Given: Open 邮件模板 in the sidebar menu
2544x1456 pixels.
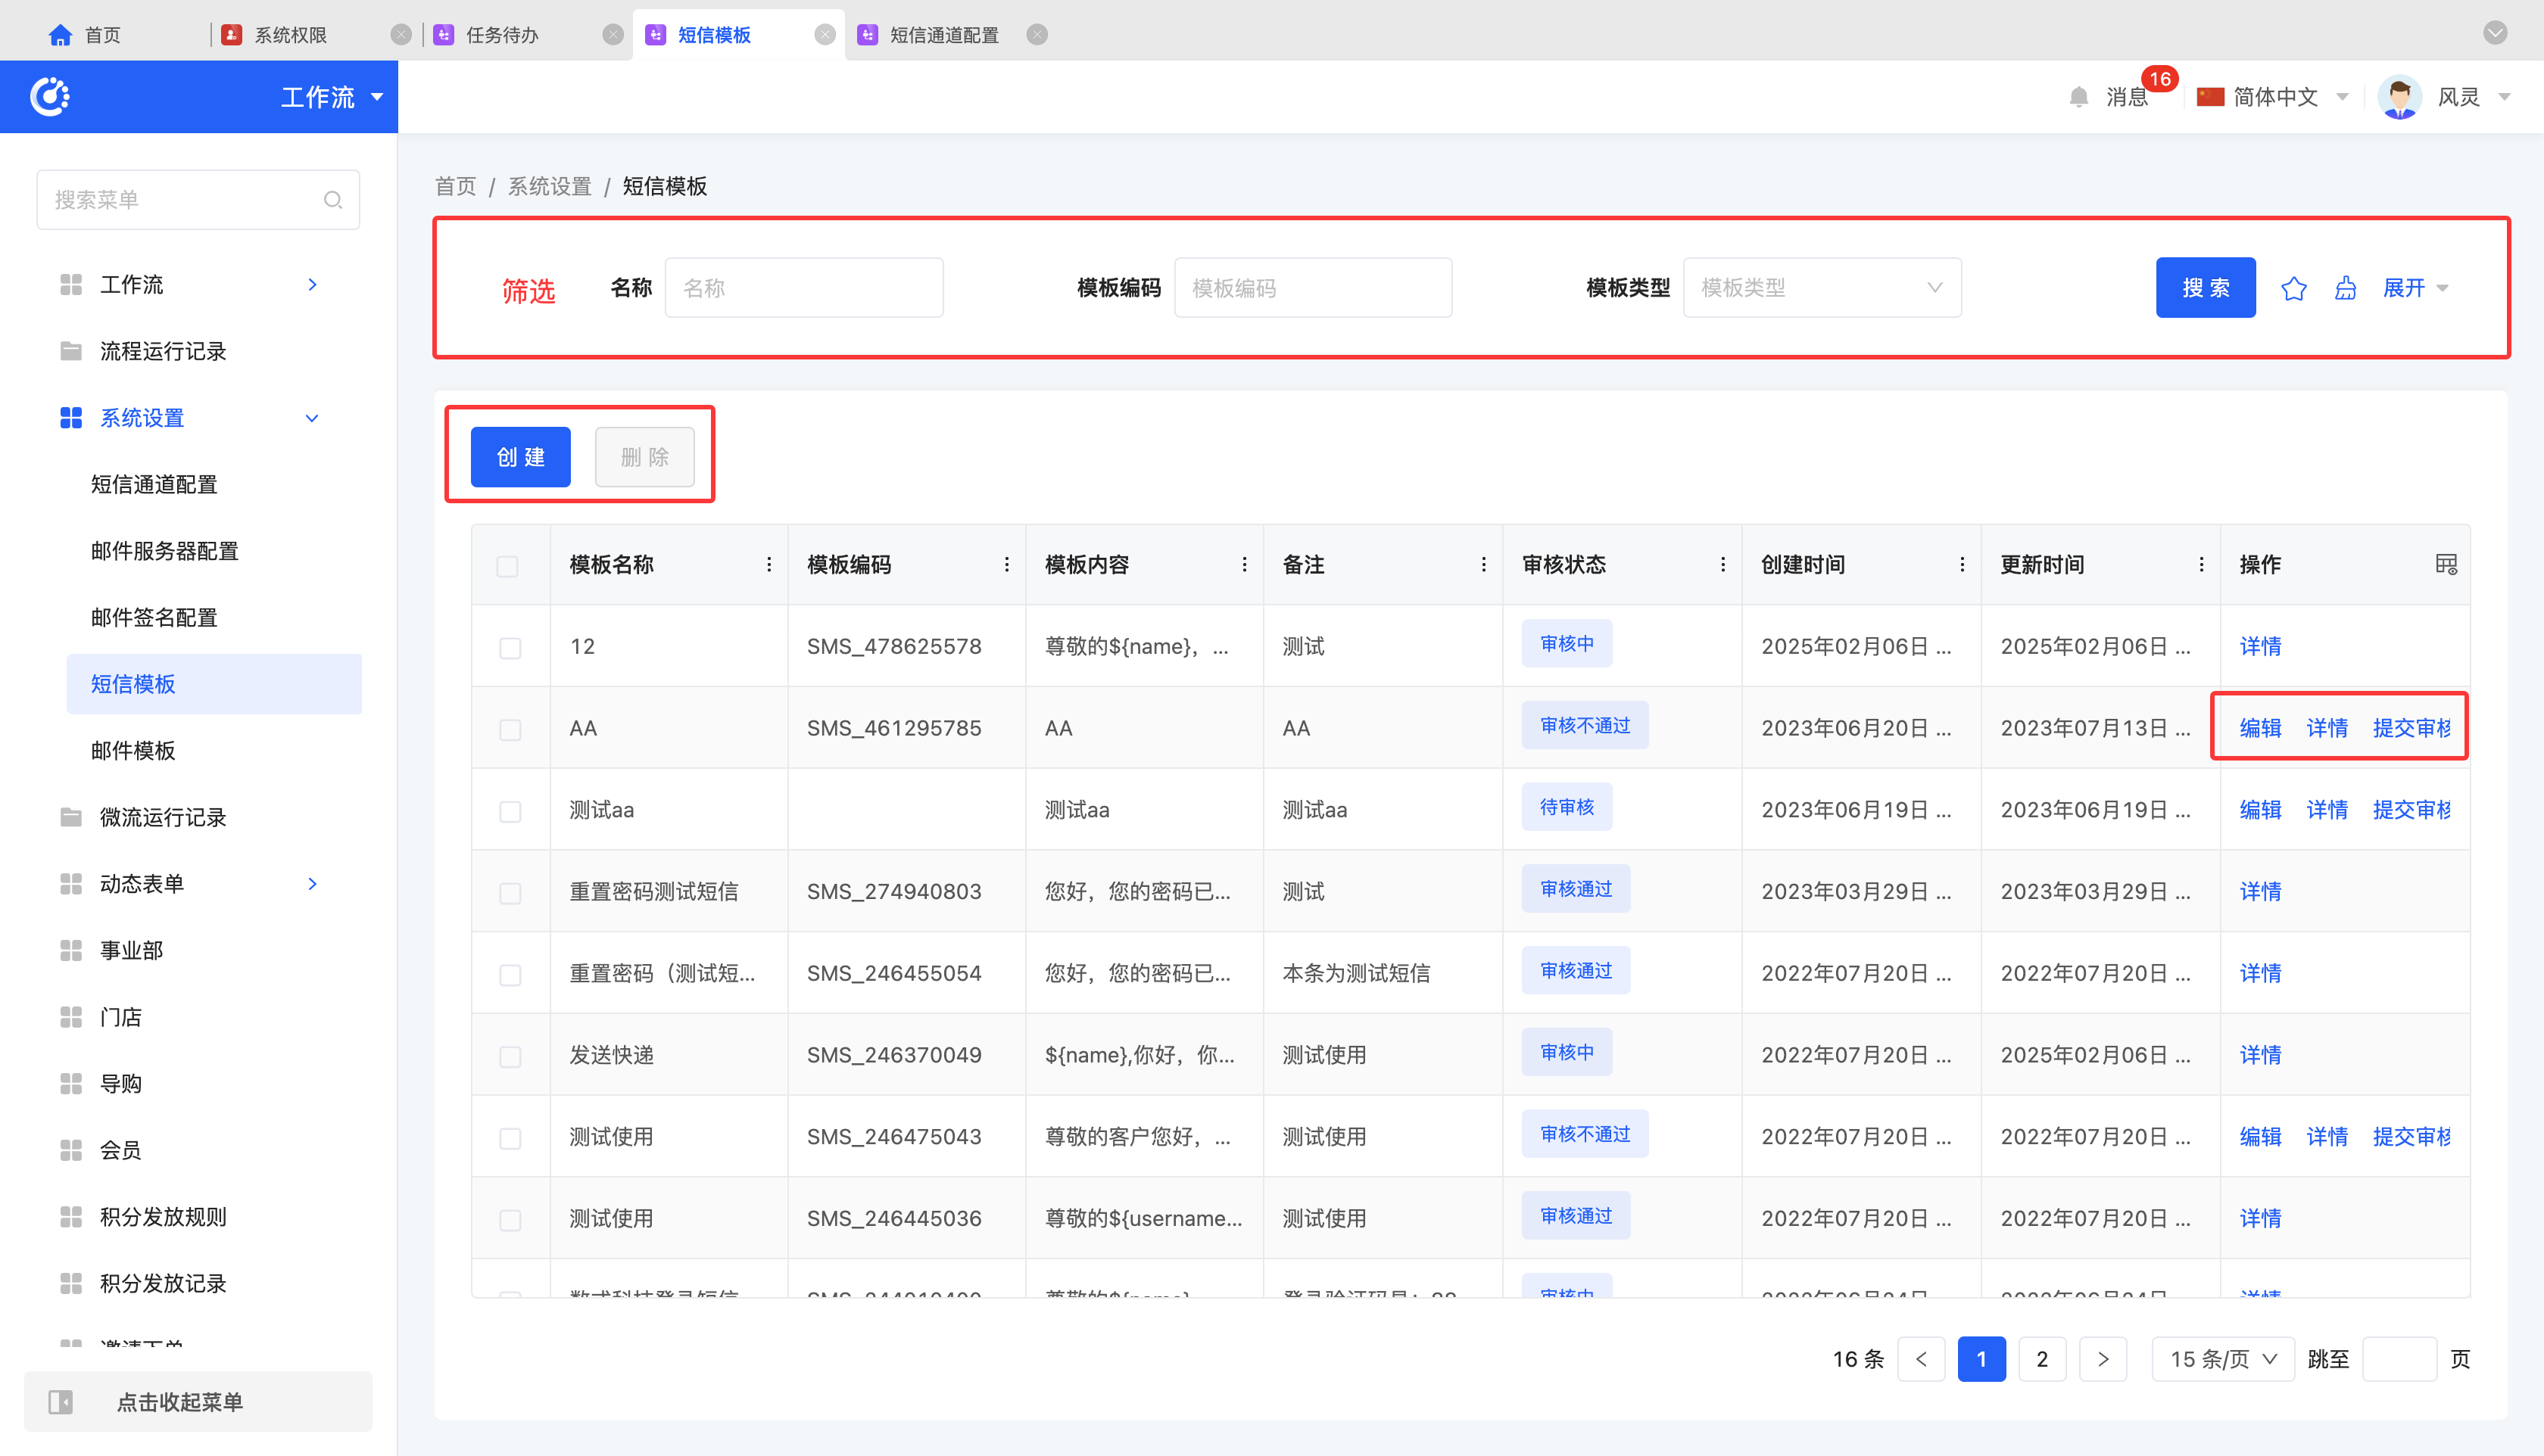Looking at the screenshot, I should (x=133, y=751).
